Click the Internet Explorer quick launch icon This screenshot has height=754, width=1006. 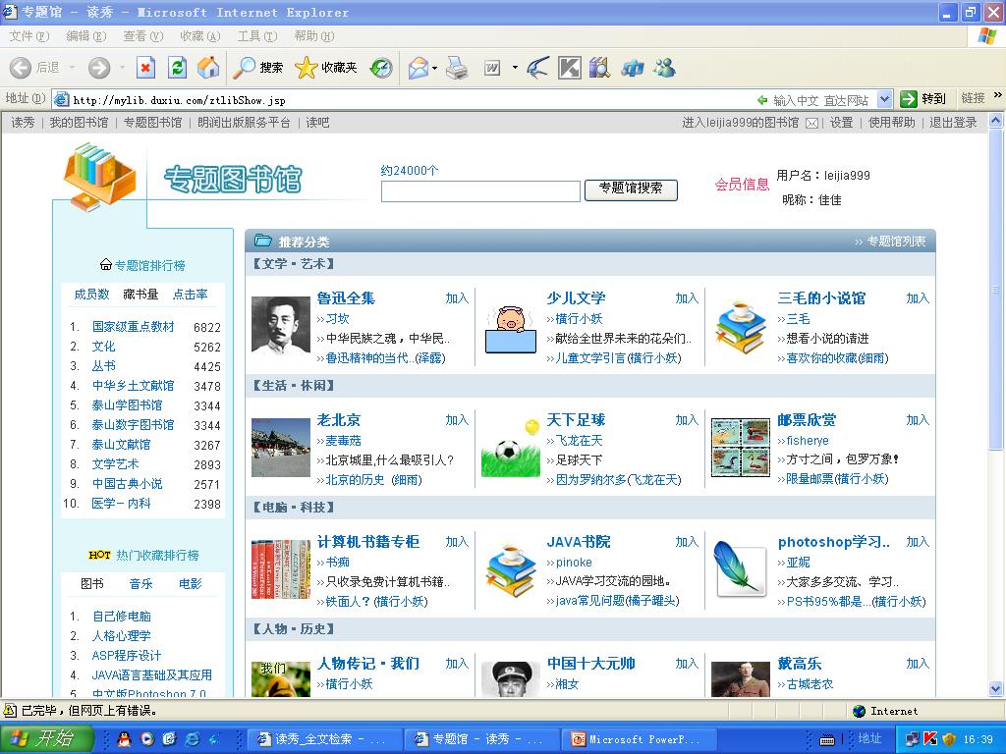(x=192, y=739)
